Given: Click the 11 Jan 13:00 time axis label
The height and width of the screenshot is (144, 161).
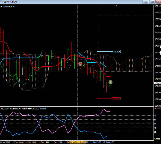Looking at the screenshot, I should point(31,142).
